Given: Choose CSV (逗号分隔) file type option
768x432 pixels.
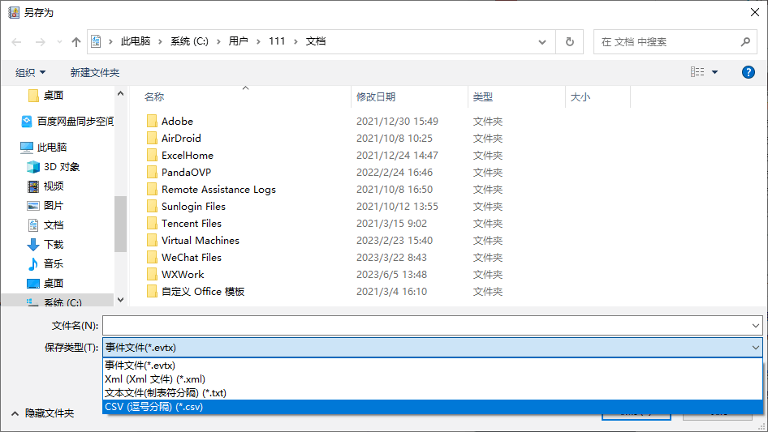Looking at the screenshot, I should [x=154, y=407].
